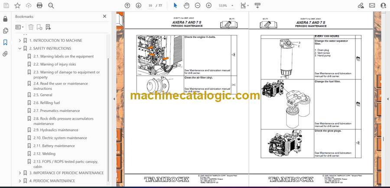Open bookmark 2.5. General

coord(43,95)
